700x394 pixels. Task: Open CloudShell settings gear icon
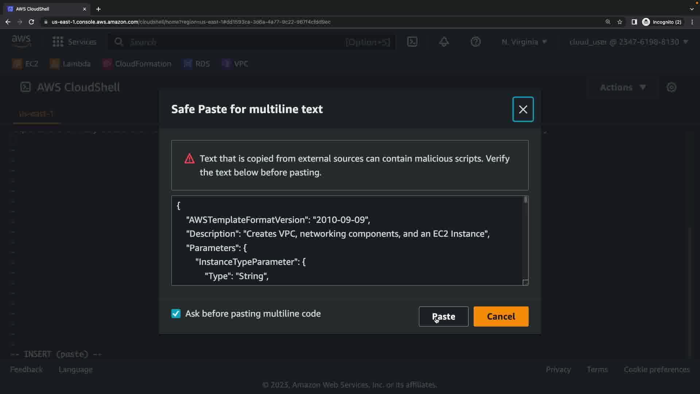[671, 88]
